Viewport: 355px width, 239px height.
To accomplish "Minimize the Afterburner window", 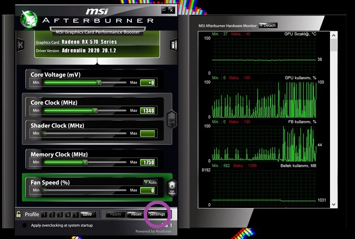I will (x=164, y=10).
